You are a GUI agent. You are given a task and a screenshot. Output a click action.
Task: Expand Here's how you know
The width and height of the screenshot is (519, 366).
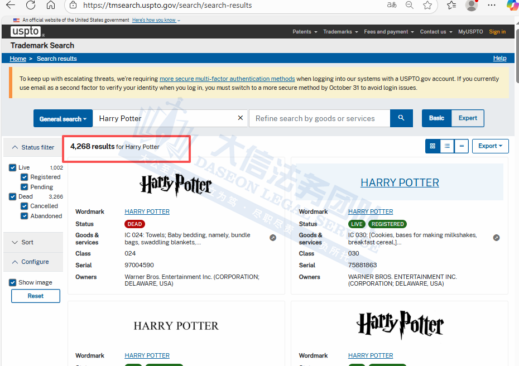click(156, 20)
